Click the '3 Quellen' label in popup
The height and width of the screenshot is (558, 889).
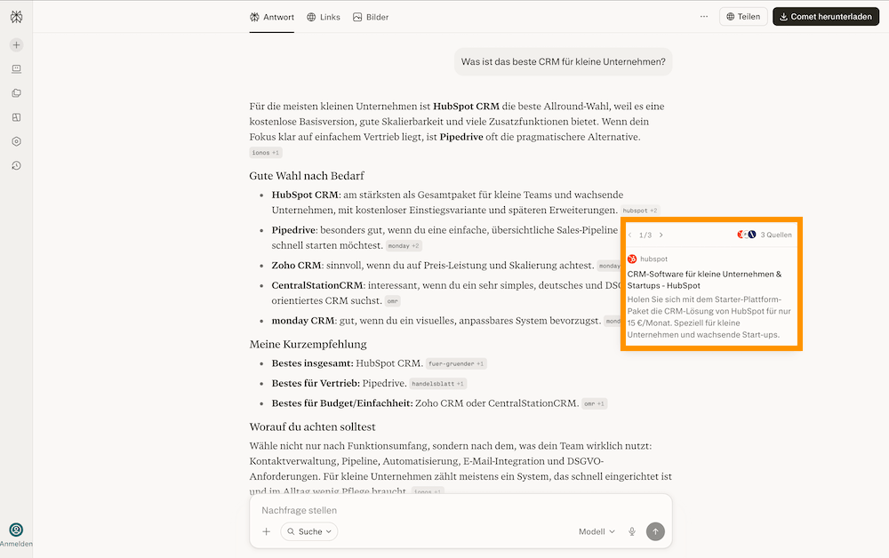[776, 235]
